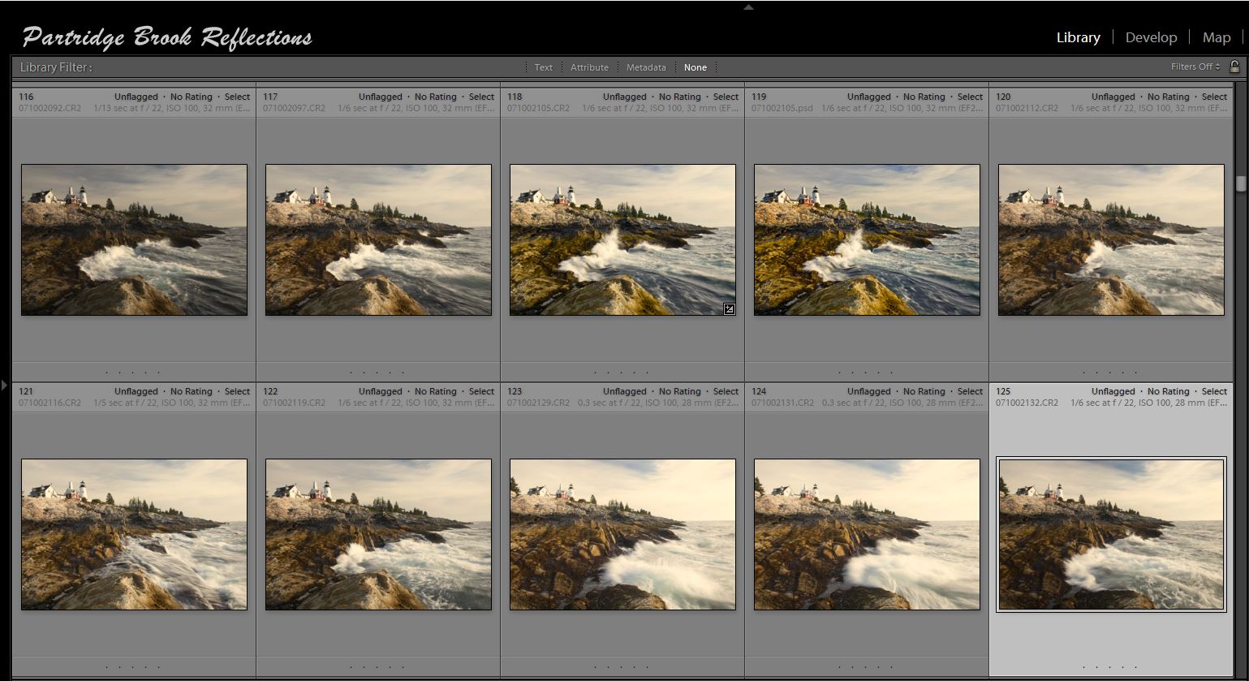Click the file name 071002105.psd
This screenshot has height=681, width=1249.
(x=782, y=108)
